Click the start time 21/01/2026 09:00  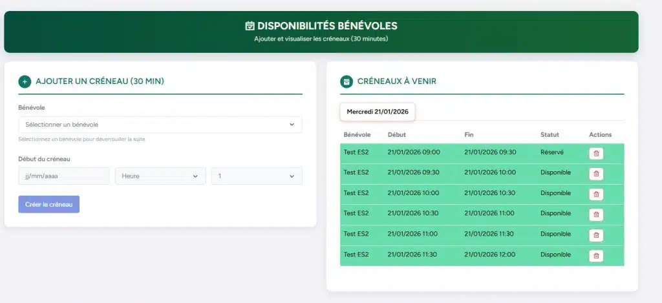414,152
